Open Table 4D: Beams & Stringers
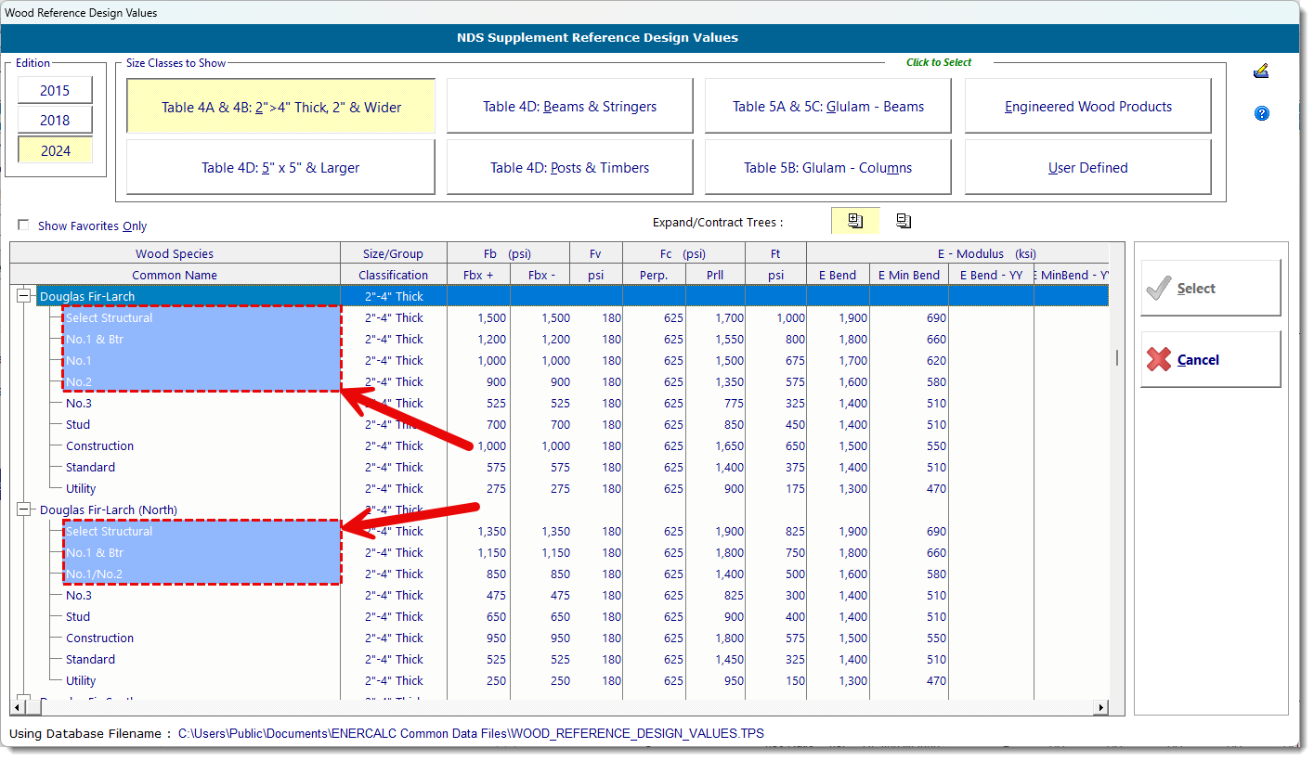1314x761 pixels. [x=569, y=107]
